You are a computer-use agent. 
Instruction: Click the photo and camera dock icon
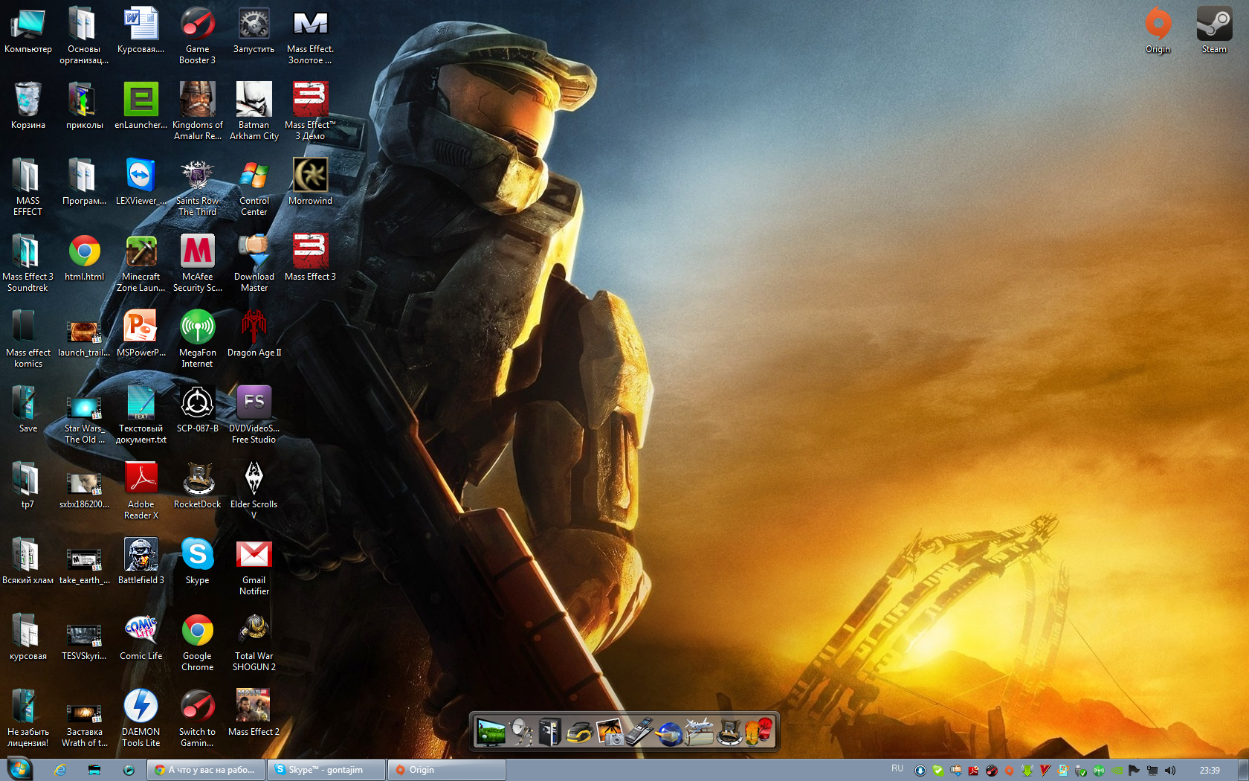tap(610, 732)
